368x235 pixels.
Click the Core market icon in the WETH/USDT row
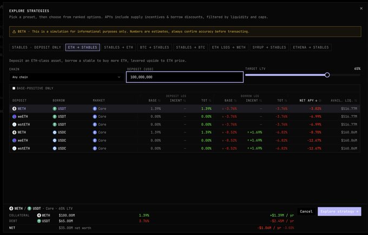pos(95,109)
